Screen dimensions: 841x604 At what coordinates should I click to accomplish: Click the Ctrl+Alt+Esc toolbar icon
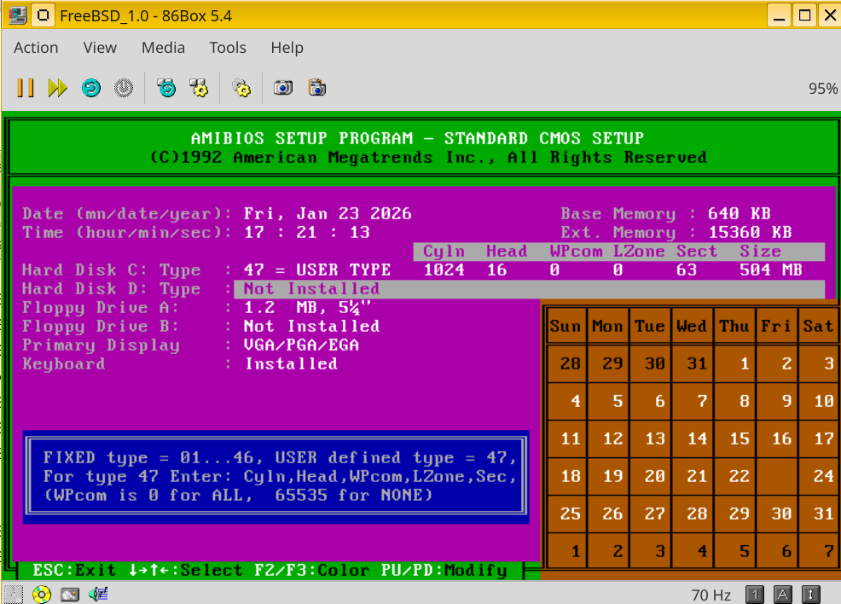(199, 88)
